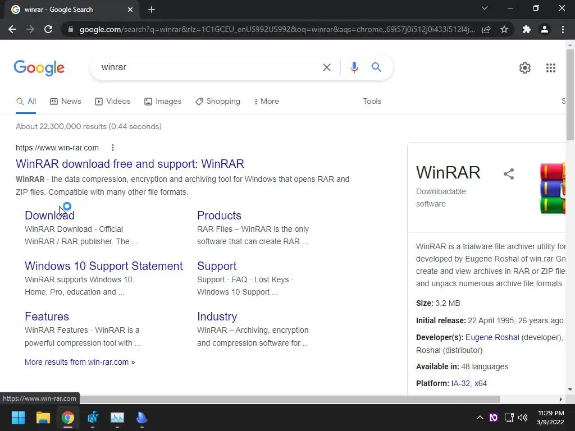Open Windows 10 Support Statement link
575x431 pixels.
click(103, 266)
